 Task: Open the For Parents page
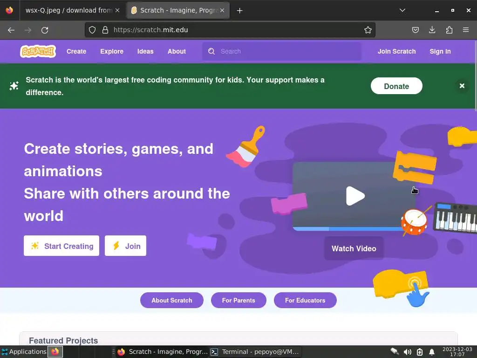click(238, 300)
